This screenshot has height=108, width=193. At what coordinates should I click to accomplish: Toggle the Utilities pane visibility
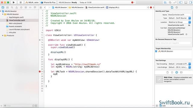(x=191, y=2)
